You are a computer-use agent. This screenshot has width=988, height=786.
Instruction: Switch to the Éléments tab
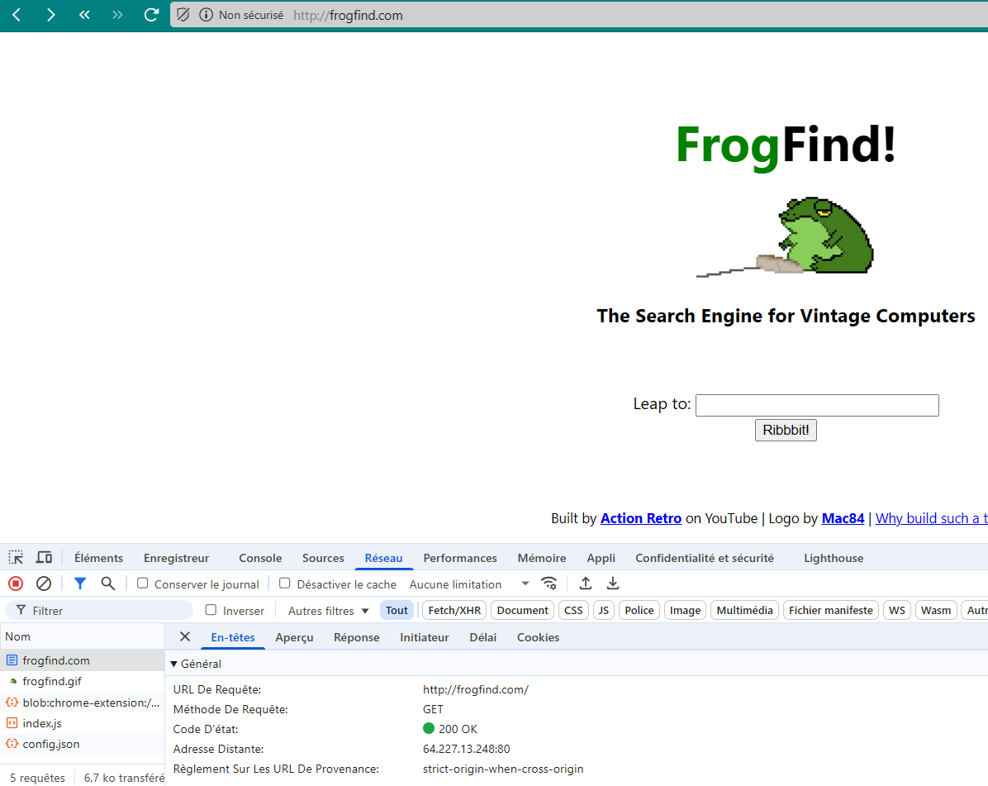[x=98, y=558]
